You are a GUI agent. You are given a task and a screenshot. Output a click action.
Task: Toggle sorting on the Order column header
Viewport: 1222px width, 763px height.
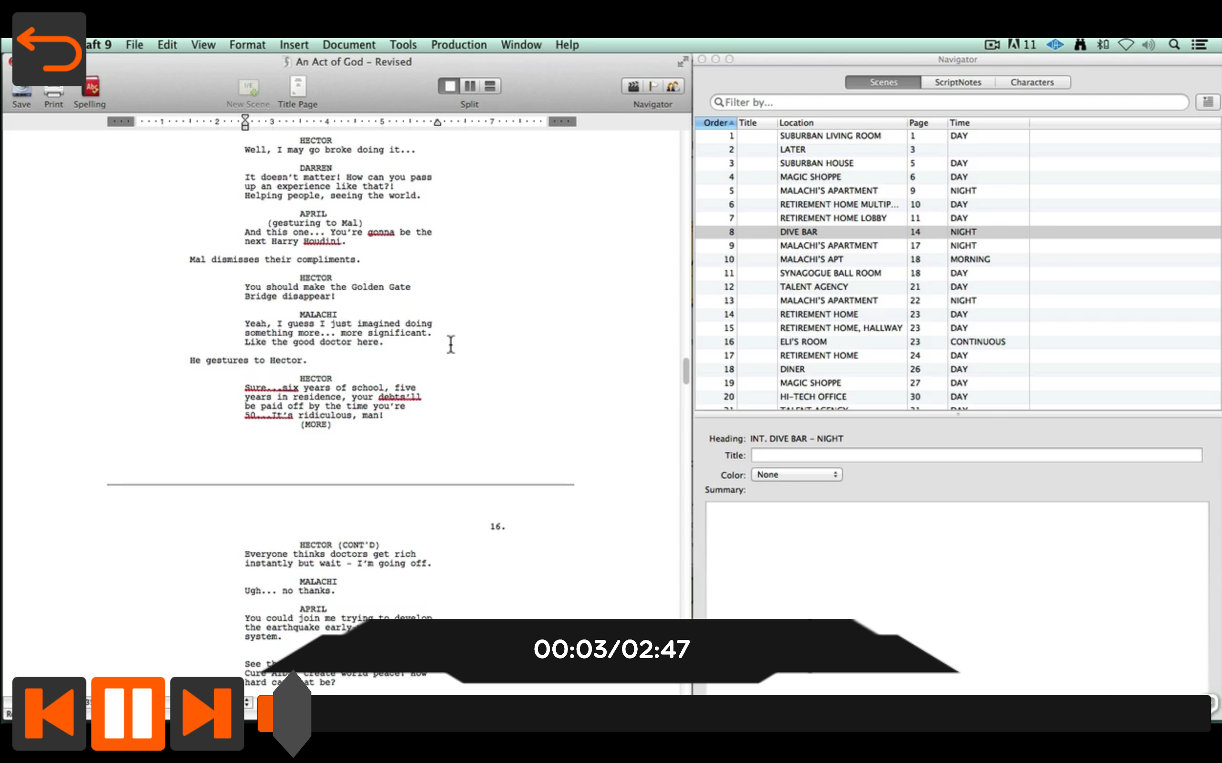(x=716, y=123)
